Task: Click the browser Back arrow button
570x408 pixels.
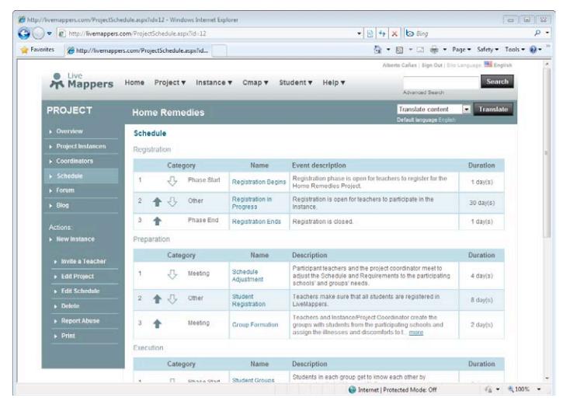Action: pyautogui.click(x=24, y=33)
